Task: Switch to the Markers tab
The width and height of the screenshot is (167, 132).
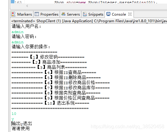Action: pyautogui.click(x=22, y=14)
